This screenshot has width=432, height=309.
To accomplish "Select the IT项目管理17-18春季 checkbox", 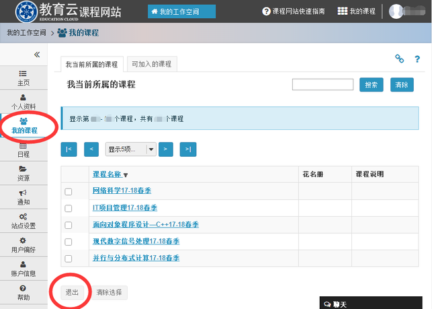I will (68, 208).
